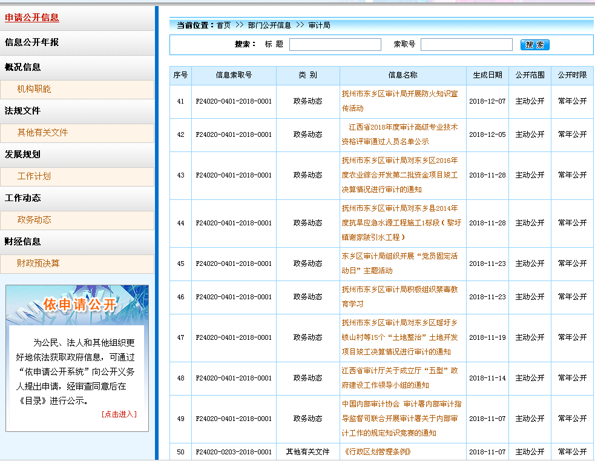Select 机构职能 under 概况信息

point(35,89)
